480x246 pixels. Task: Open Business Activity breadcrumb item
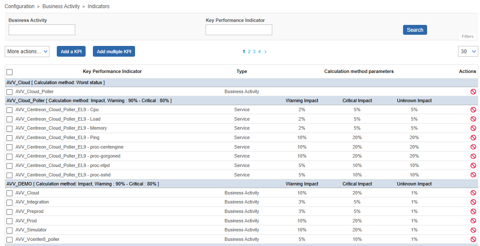click(x=61, y=6)
